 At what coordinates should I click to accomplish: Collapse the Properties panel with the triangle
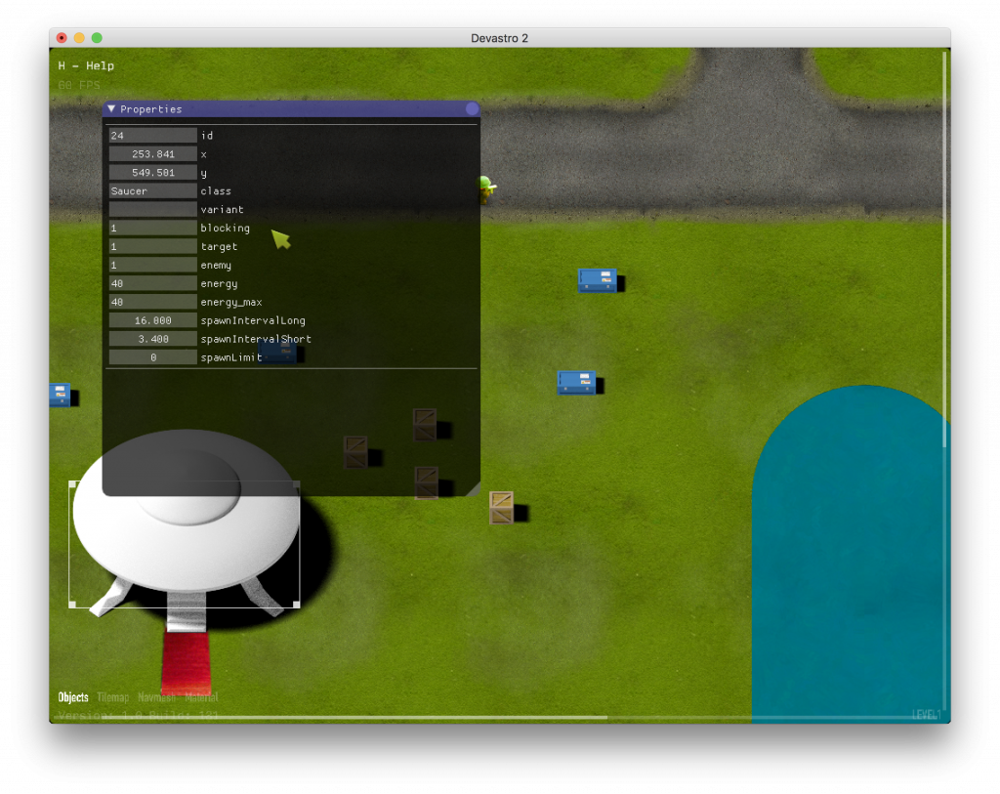[x=111, y=109]
